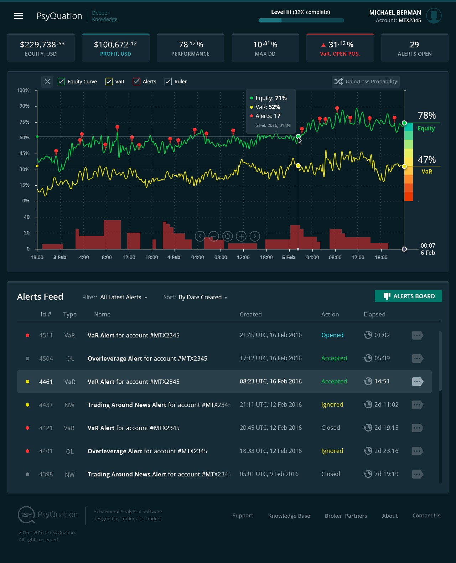Click the user profile avatar icon
Viewport: 456px width, 563px height.
click(x=434, y=16)
